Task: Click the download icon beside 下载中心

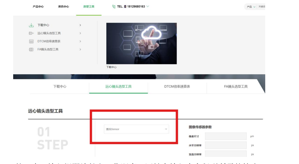Action: (31, 25)
